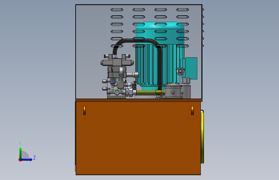
Task: Select the green Y axis arrow of triad
Action: pos(21,153)
